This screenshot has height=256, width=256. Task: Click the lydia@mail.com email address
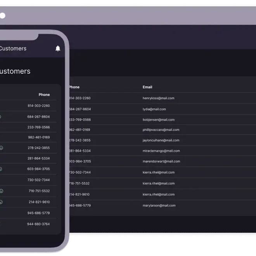click(154, 109)
